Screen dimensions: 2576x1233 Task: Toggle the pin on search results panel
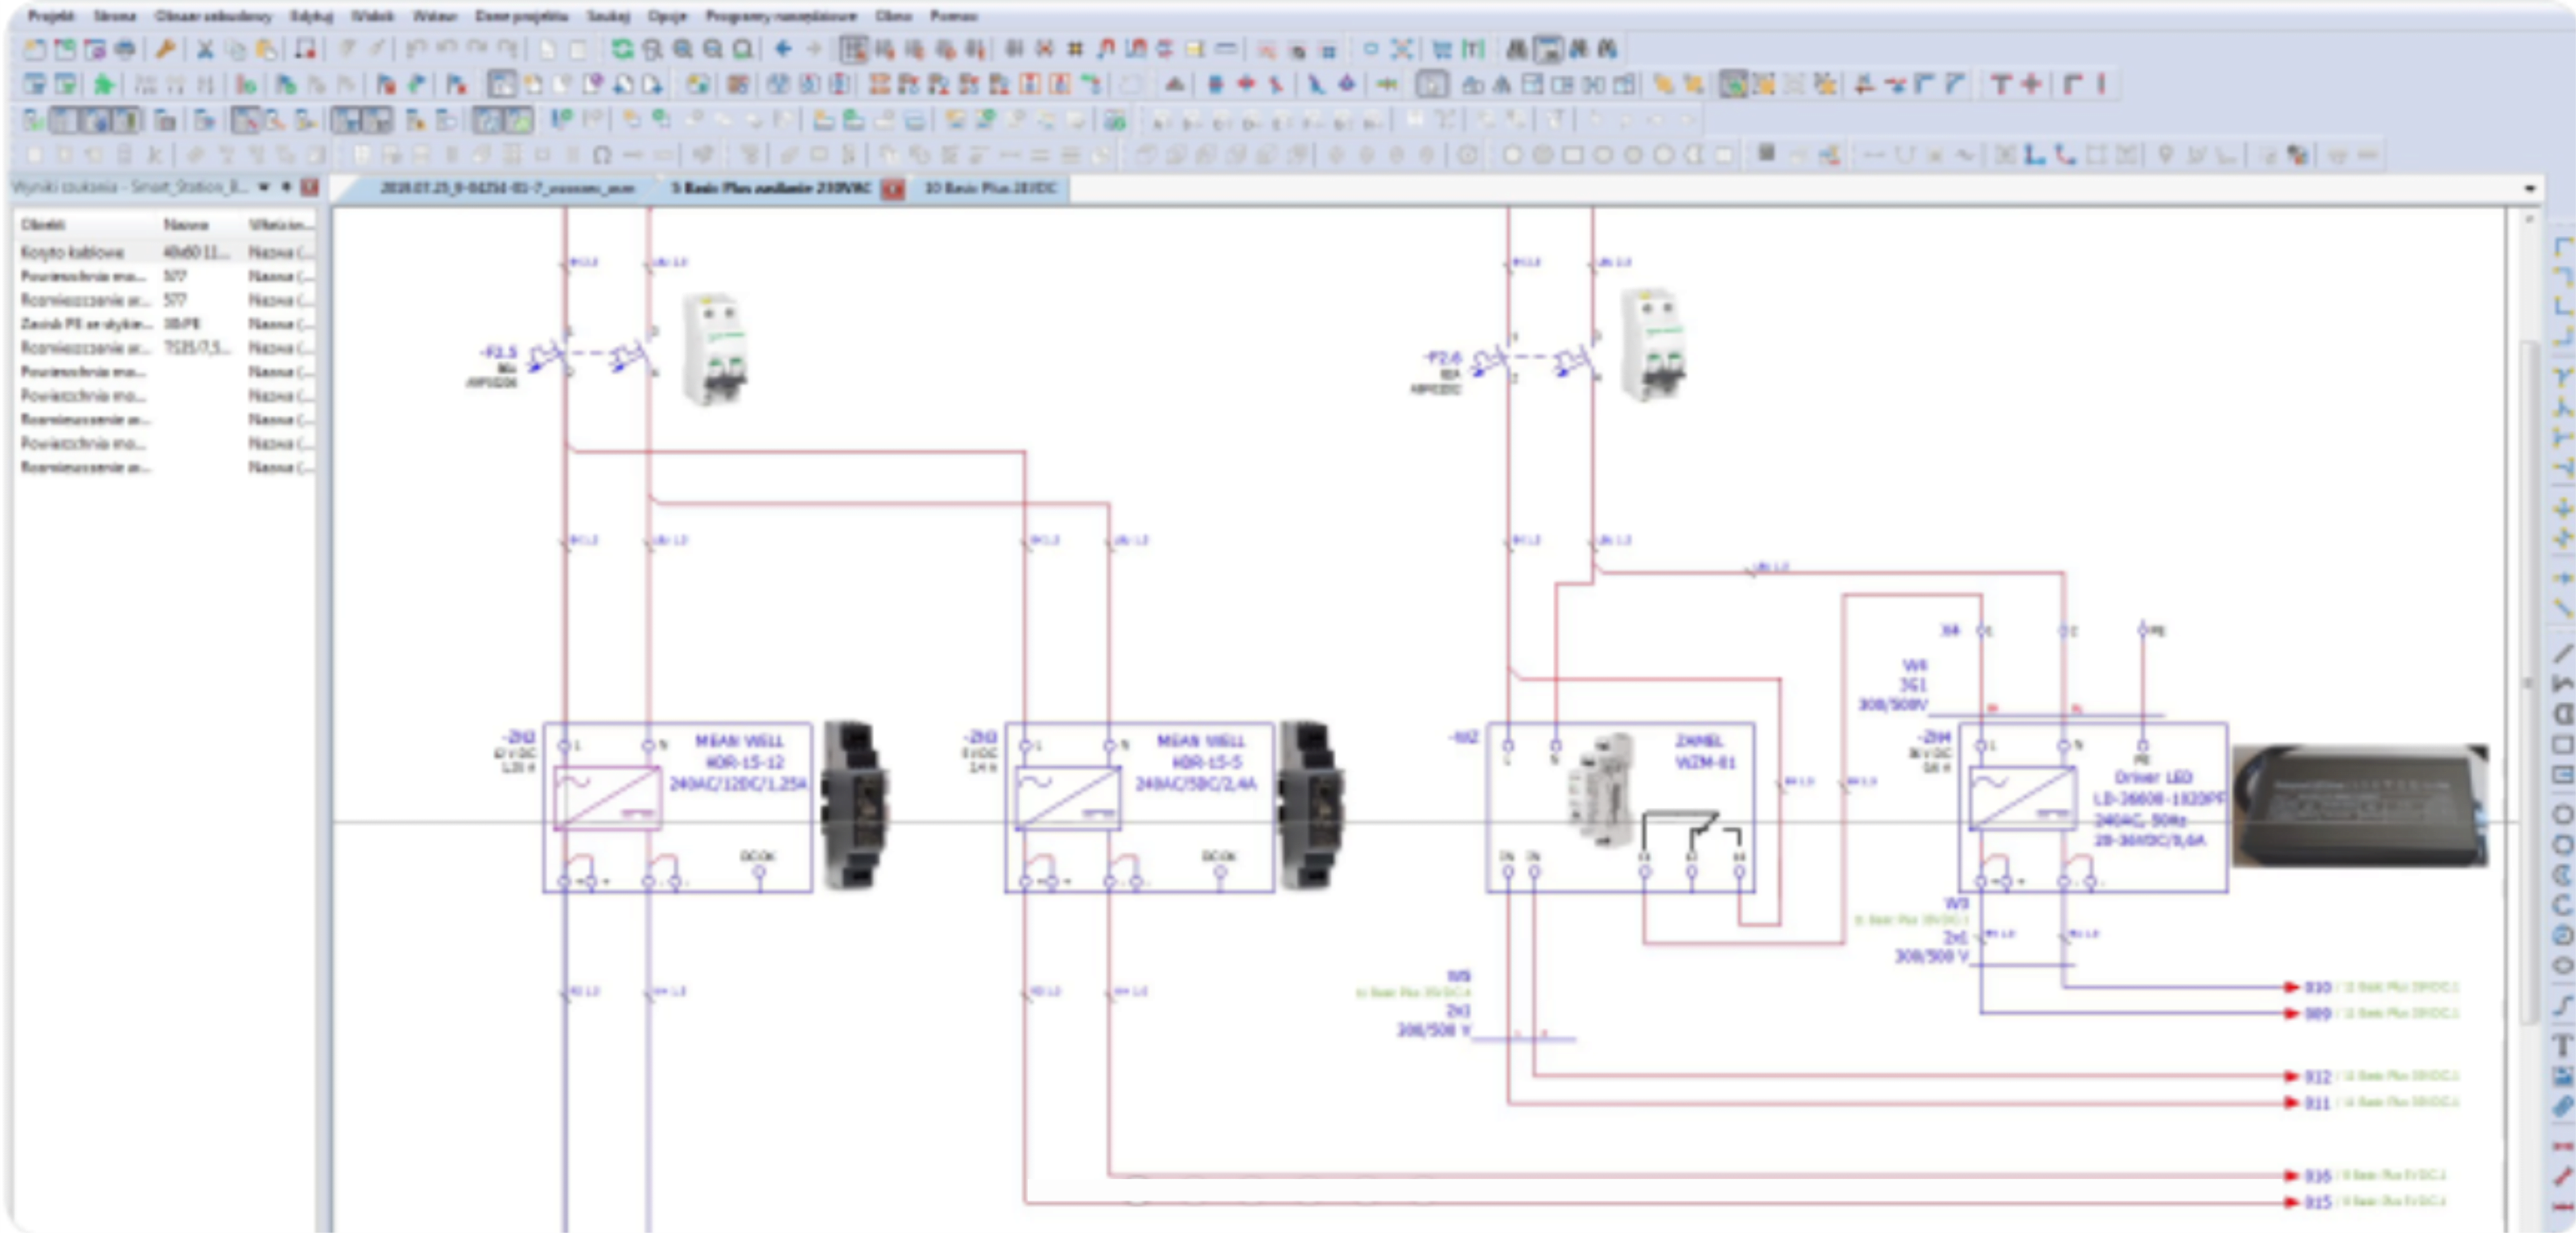tap(286, 187)
